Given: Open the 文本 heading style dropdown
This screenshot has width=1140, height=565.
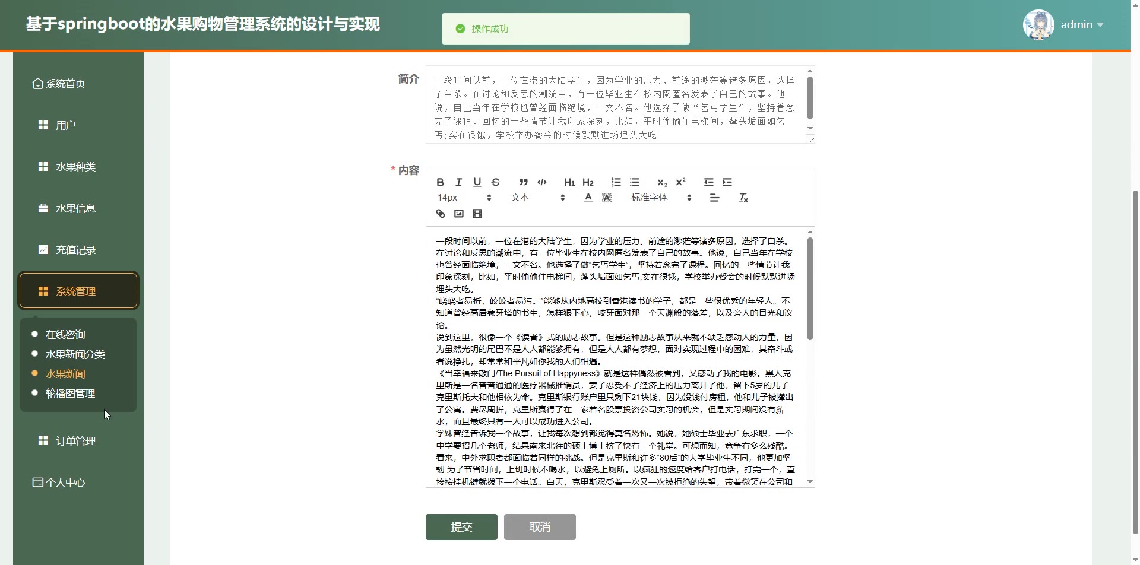Looking at the screenshot, I should 538,198.
